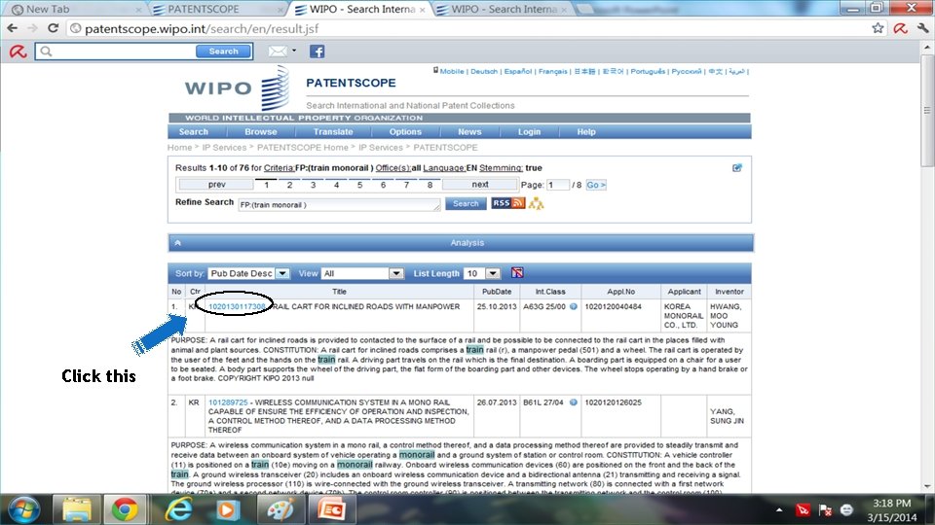Open the Browse menu
Image resolution: width=935 pixels, height=525 pixels.
261,131
